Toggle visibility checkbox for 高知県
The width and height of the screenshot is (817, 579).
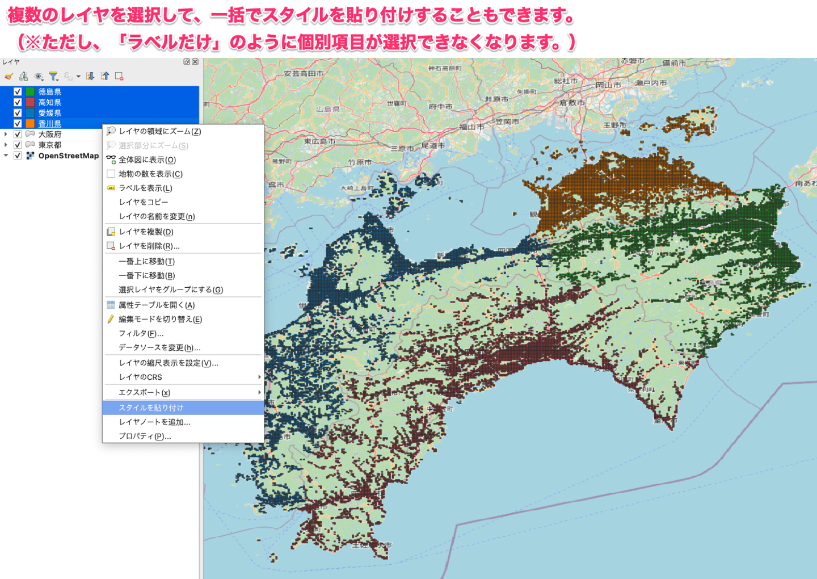pos(18,103)
